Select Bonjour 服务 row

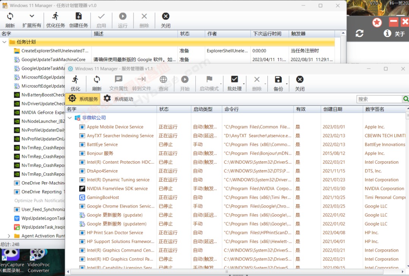tap(236, 153)
